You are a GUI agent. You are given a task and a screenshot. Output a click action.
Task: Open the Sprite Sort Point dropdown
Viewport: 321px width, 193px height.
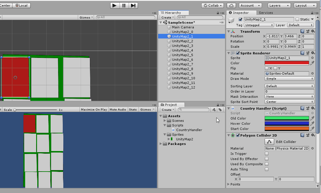[x=289, y=102]
